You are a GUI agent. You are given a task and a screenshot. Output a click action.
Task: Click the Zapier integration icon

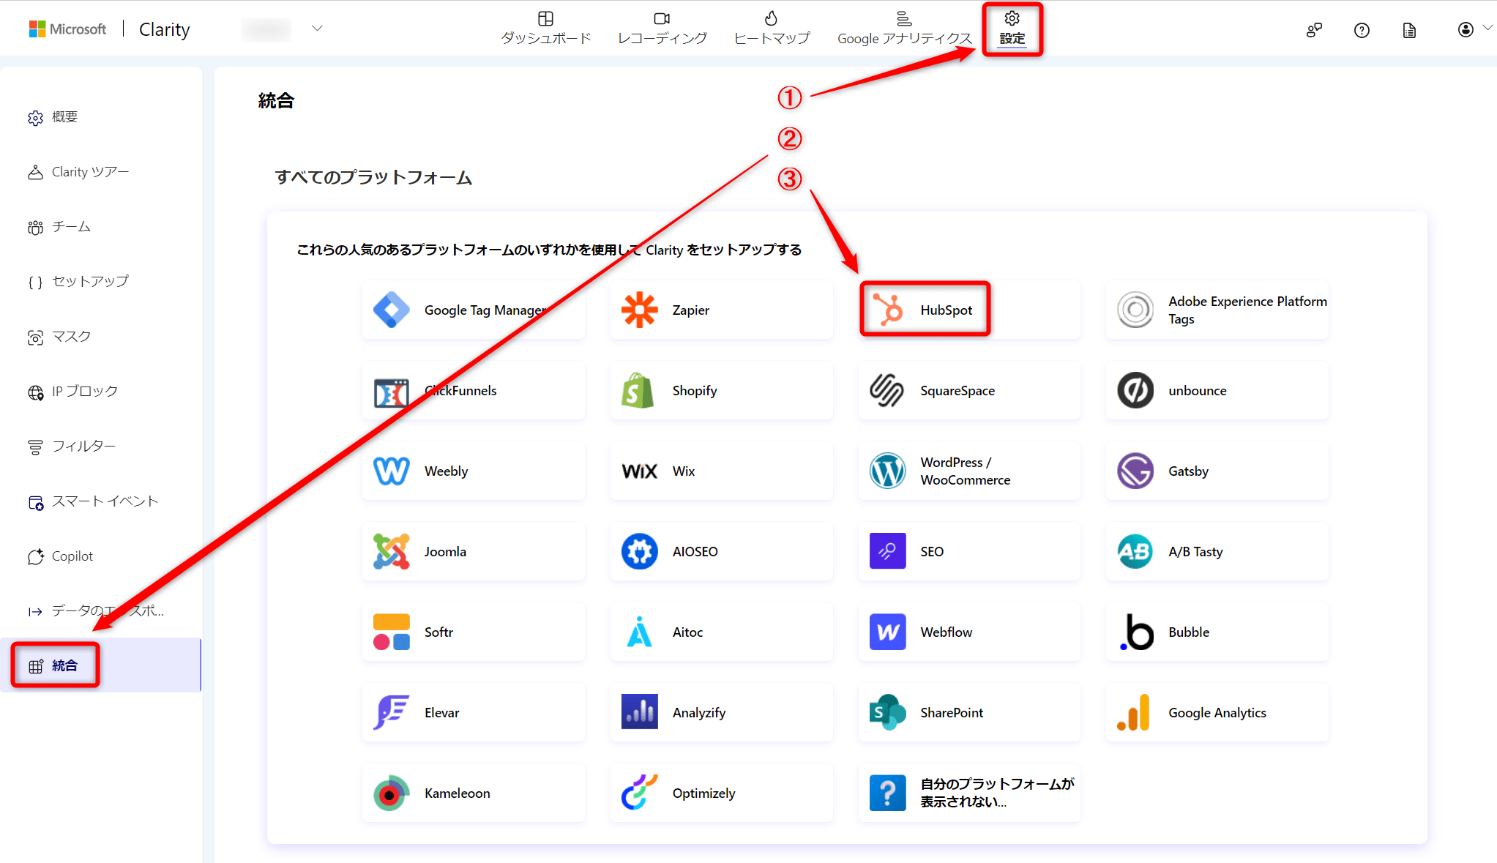click(639, 310)
